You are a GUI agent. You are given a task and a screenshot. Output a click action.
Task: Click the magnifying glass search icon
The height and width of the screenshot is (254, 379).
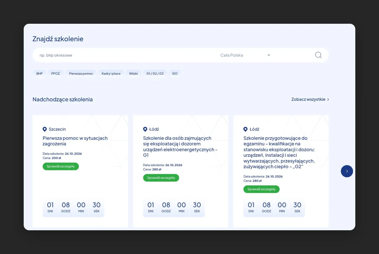pos(318,55)
